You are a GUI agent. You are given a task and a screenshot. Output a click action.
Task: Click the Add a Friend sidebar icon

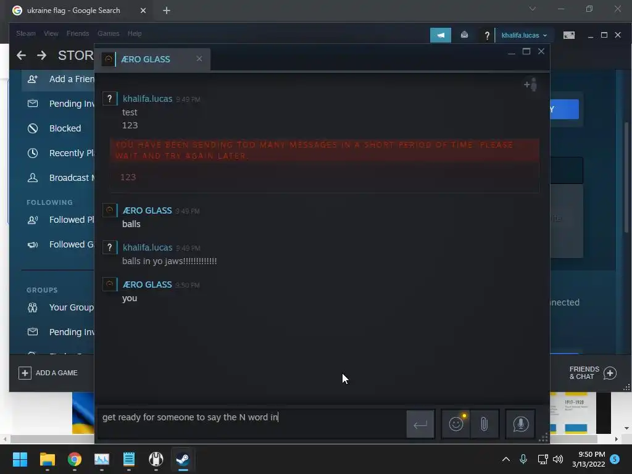coord(33,79)
